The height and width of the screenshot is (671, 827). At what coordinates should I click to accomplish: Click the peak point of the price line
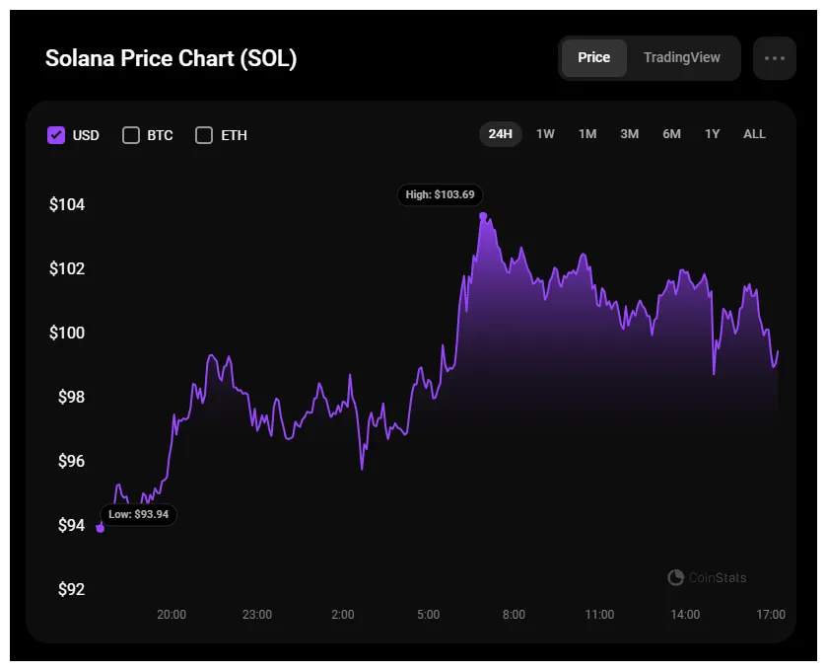coord(482,214)
